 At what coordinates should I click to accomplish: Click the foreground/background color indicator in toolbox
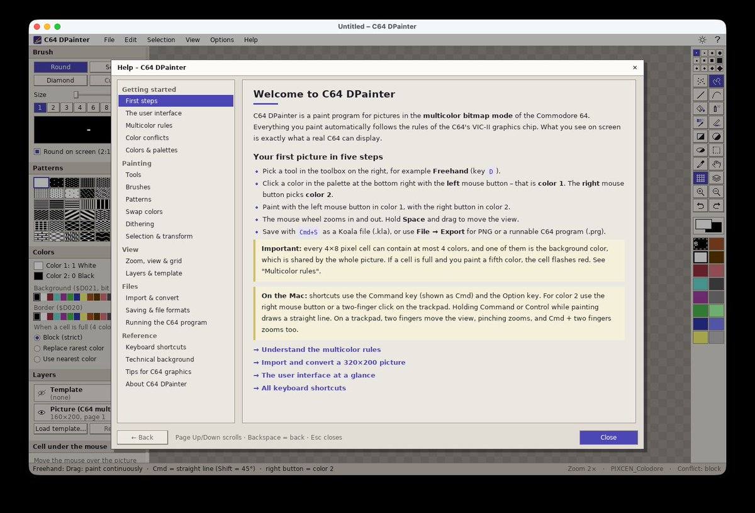point(708,225)
